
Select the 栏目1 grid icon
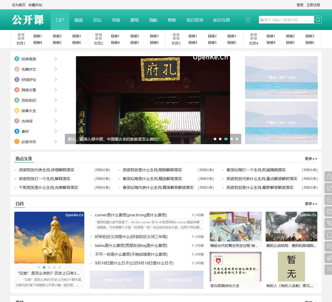[21, 36]
